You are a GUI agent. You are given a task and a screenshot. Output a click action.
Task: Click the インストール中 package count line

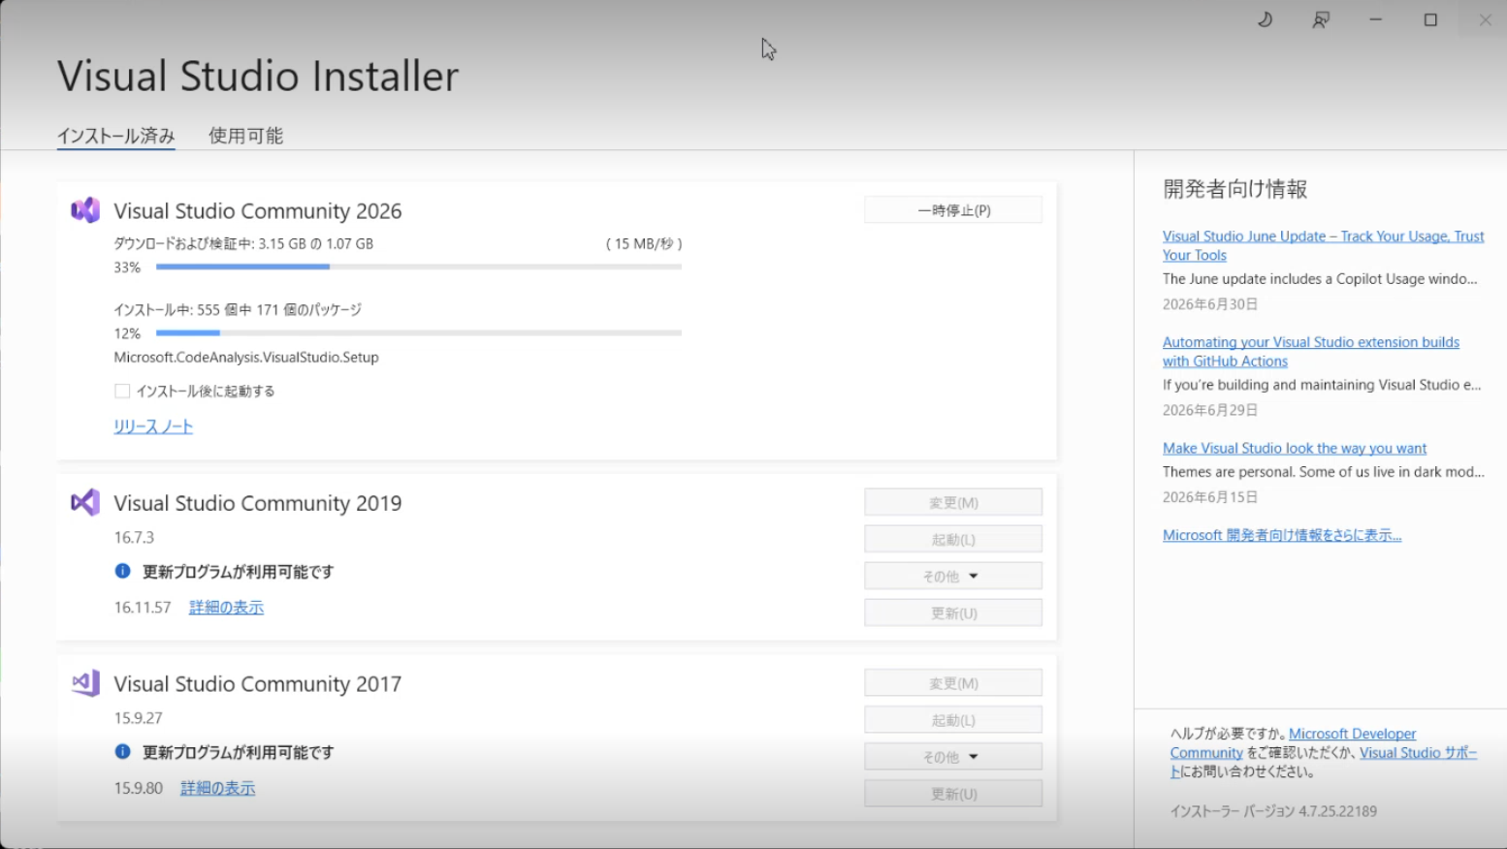point(238,309)
